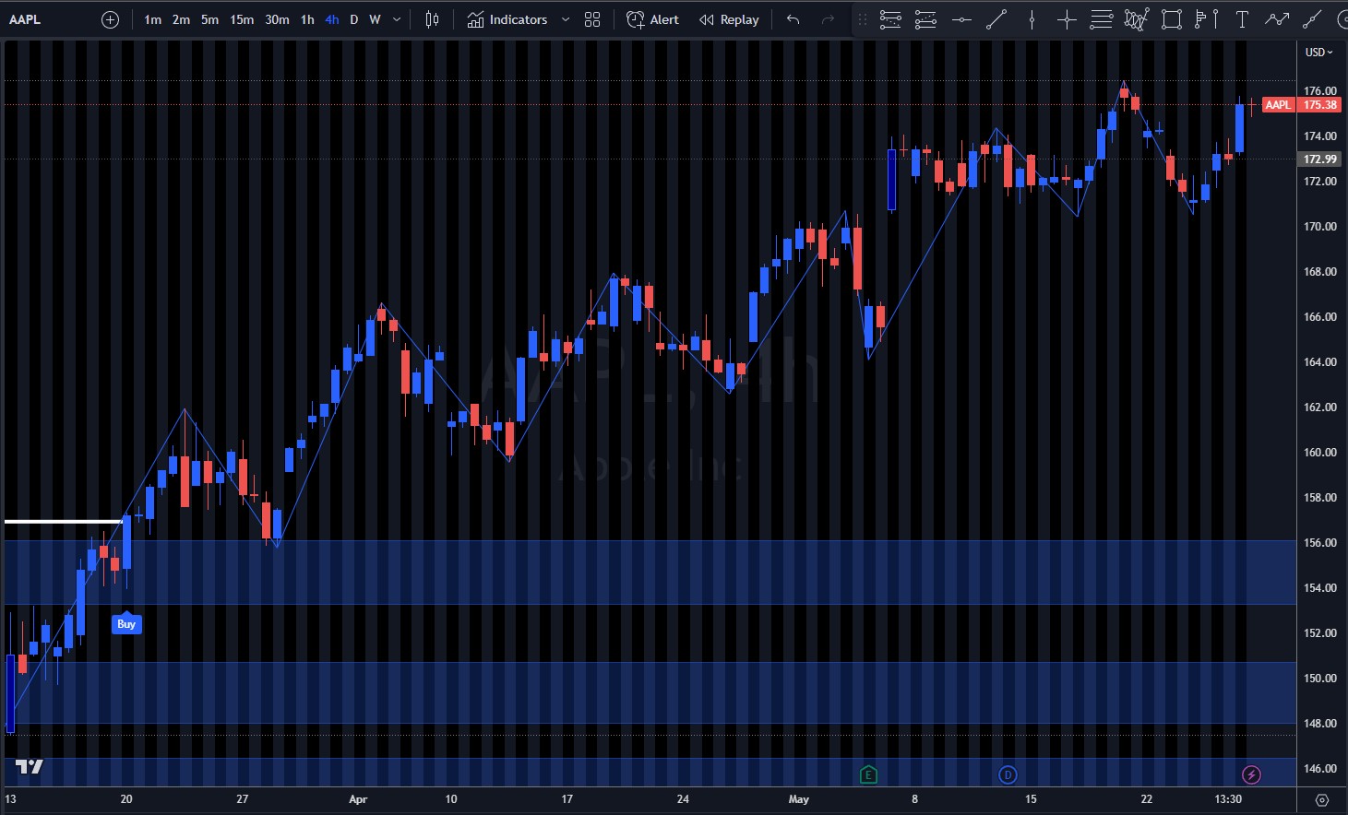This screenshot has height=815, width=1348.
Task: Create a new Alert
Action: point(652,19)
